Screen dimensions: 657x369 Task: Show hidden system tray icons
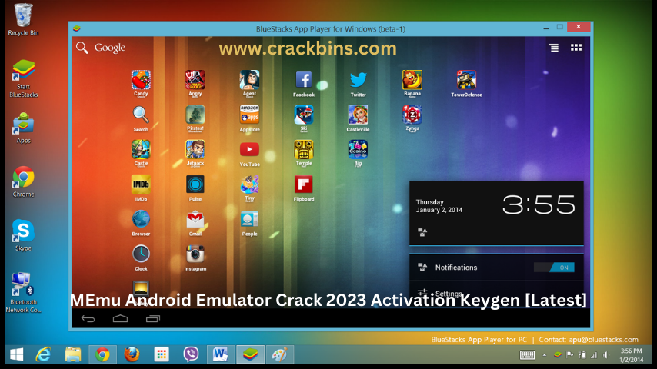click(544, 355)
